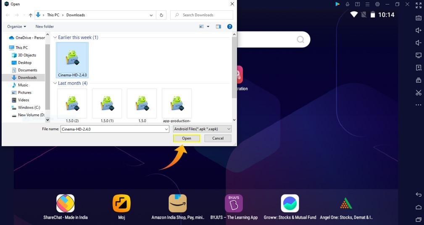Collapse the Last month group
The image size is (424, 225).
coord(55,83)
